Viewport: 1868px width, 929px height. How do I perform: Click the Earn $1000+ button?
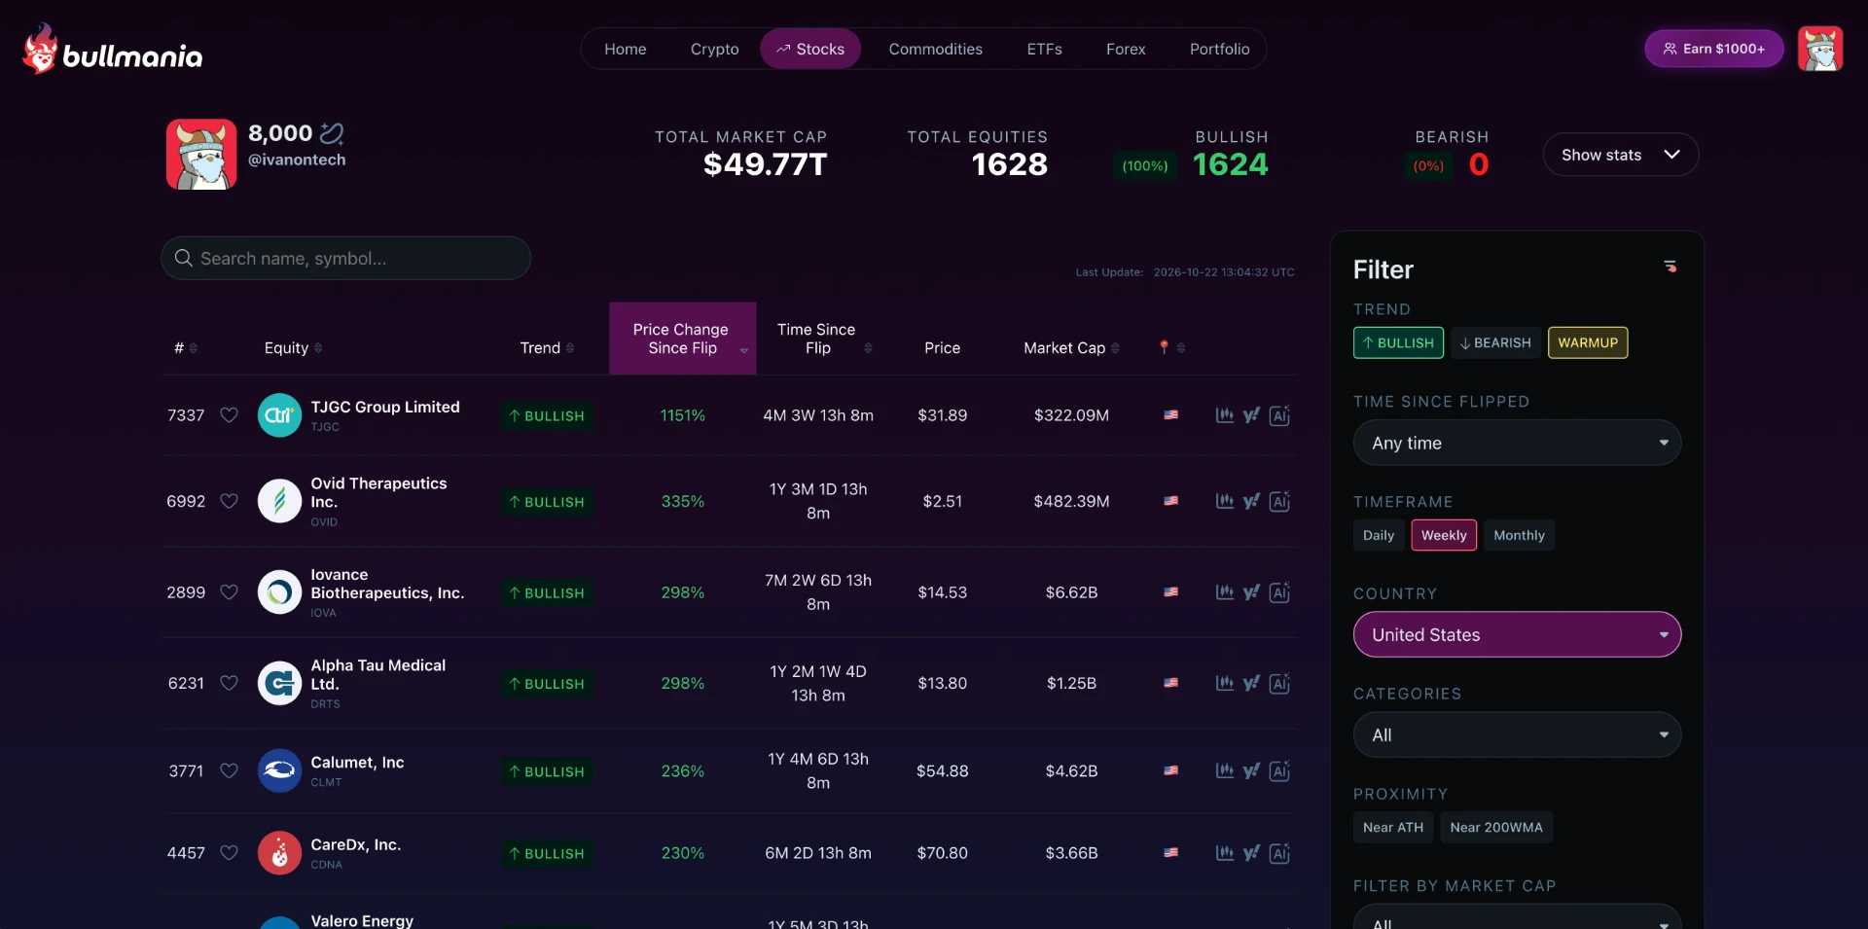click(x=1713, y=49)
